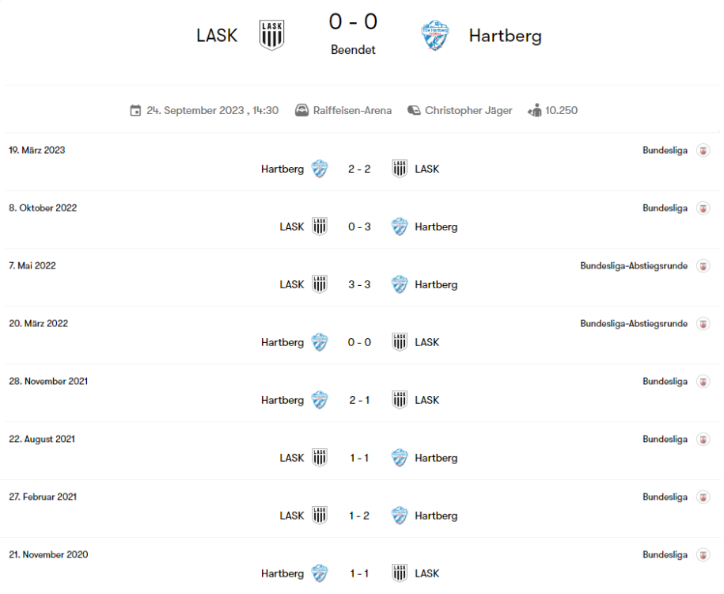Select Bundesliga-Abstiegsrunde label for 7. Mai 2022

[634, 266]
